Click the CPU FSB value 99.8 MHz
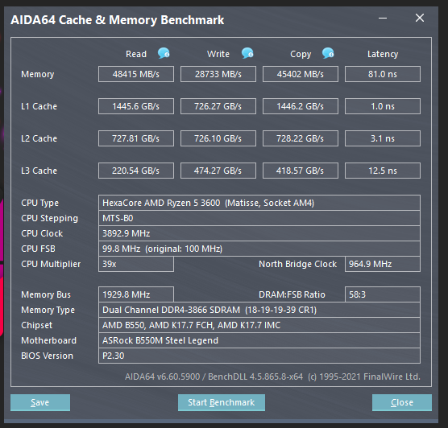 point(259,249)
